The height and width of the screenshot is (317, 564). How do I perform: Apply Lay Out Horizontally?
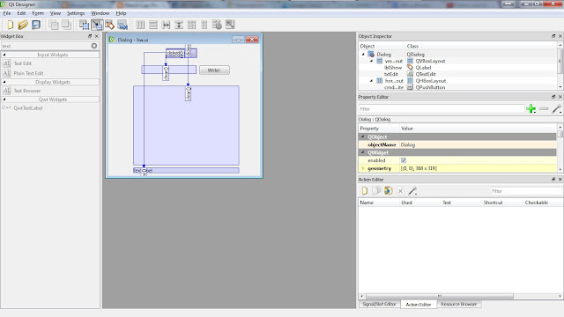(140, 25)
